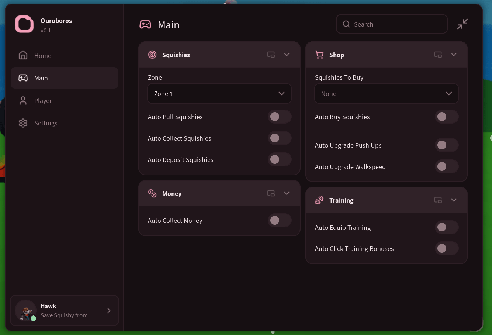Select Main in the sidebar
Image resolution: width=492 pixels, height=335 pixels.
pyautogui.click(x=65, y=78)
